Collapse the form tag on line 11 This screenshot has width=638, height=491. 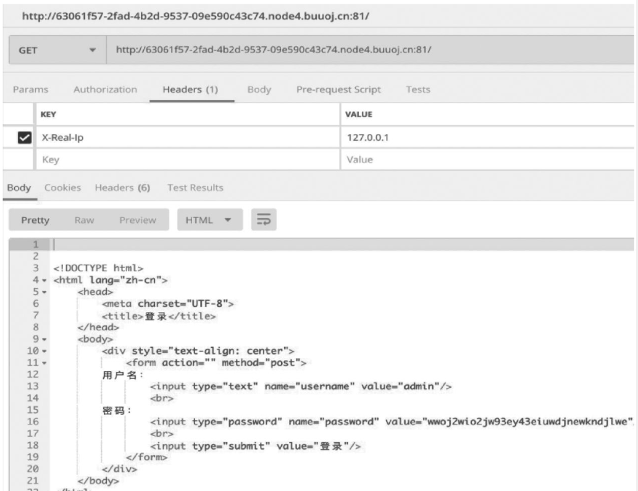44,363
